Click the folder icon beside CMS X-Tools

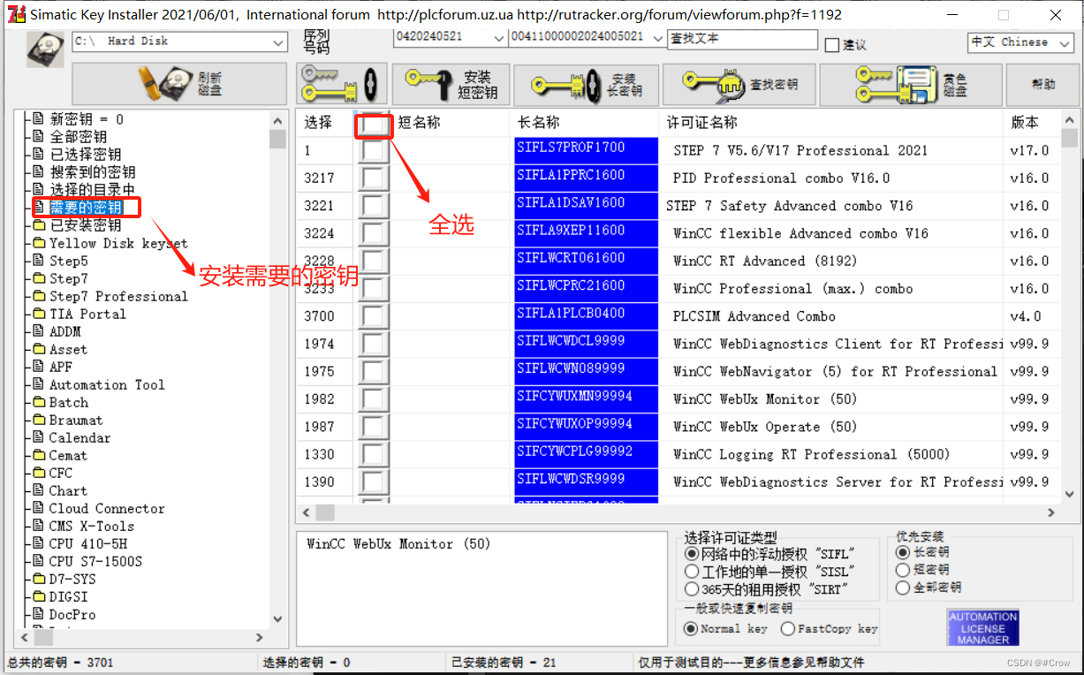coord(39,526)
